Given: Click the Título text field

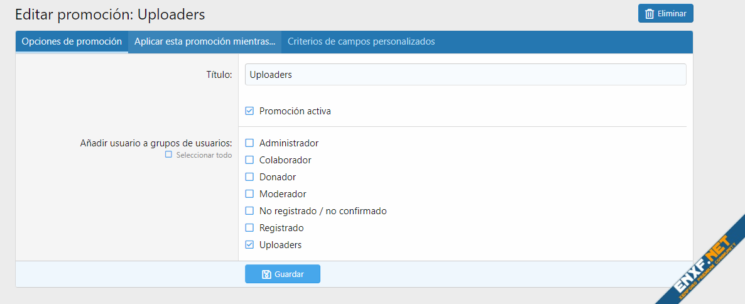Looking at the screenshot, I should (x=465, y=75).
